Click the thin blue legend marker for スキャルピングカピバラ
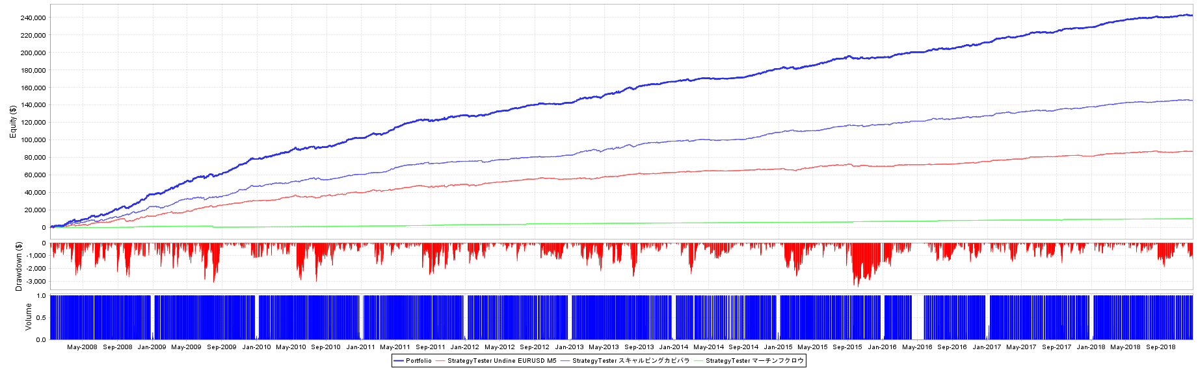Image resolution: width=1198 pixels, height=368 pixels. pyautogui.click(x=565, y=361)
